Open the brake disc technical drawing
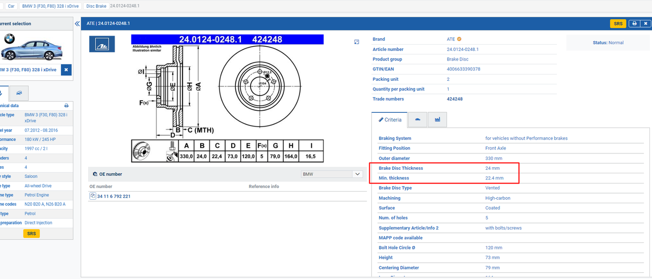The height and width of the screenshot is (279, 652). pyautogui.click(x=227, y=99)
